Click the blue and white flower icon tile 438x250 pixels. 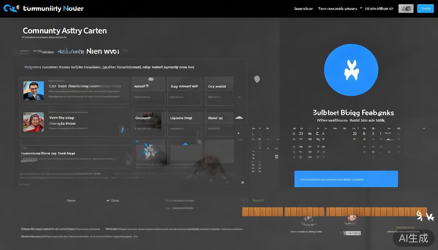point(148,151)
